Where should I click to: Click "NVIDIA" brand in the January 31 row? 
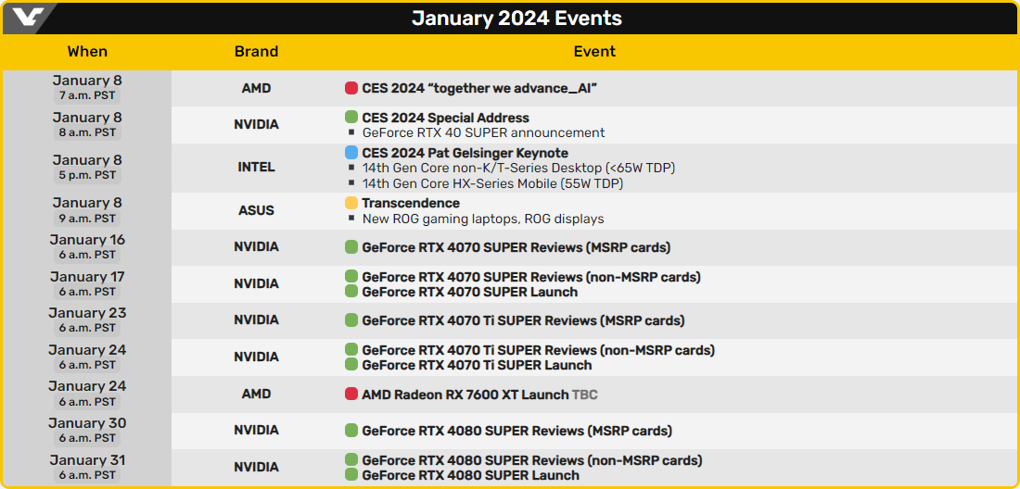pos(256,467)
